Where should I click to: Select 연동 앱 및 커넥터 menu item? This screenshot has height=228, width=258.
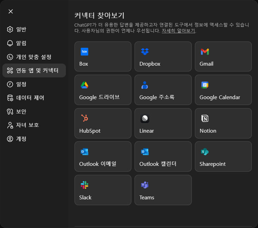tap(34, 70)
